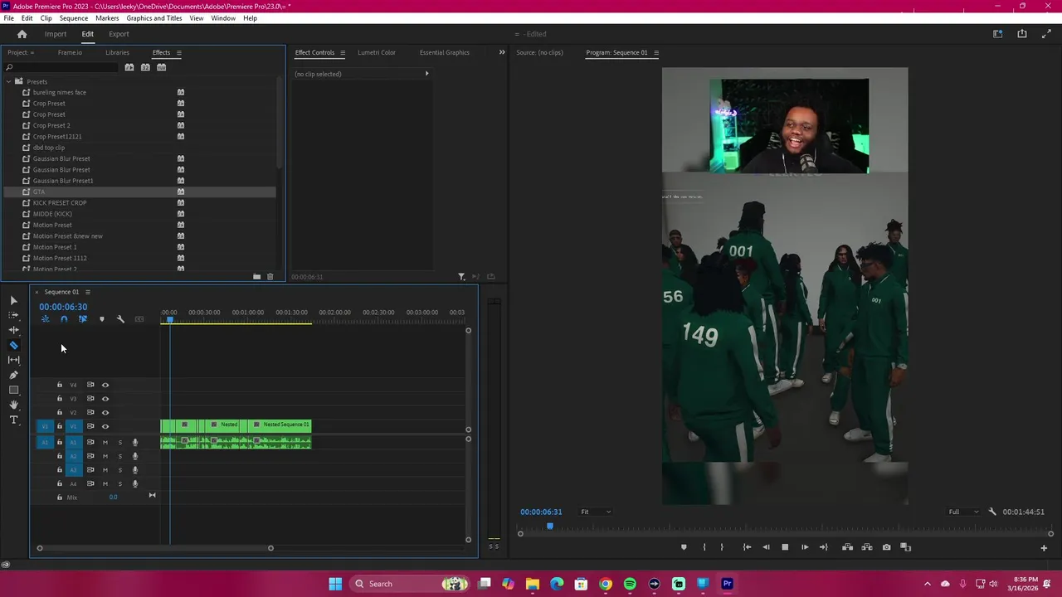
Task: Switch to the Export workspace
Action: pos(119,34)
